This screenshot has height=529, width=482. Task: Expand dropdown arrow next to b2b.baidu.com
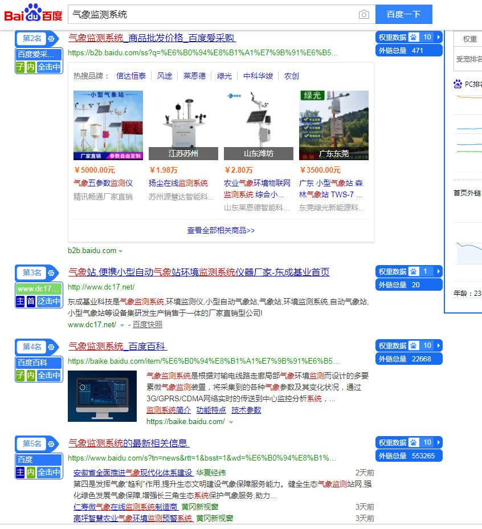[x=121, y=251]
